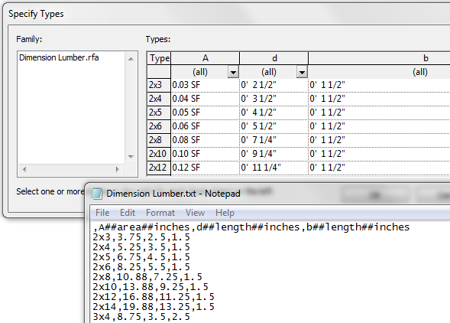Open the d column filter dropdown
The image size is (450, 323).
pos(302,72)
